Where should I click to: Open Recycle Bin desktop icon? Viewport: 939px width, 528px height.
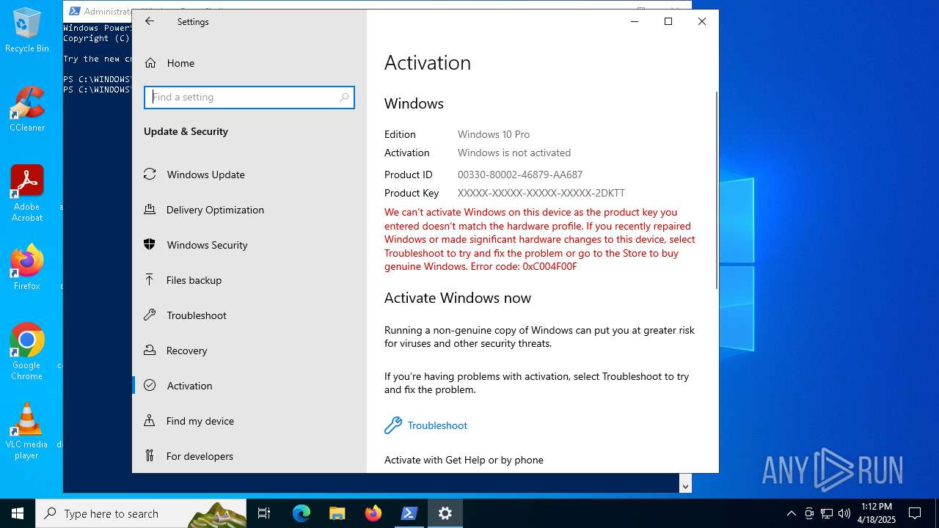(27, 31)
